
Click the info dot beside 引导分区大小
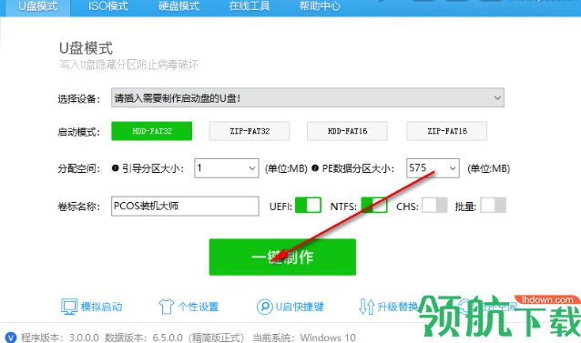pos(115,168)
